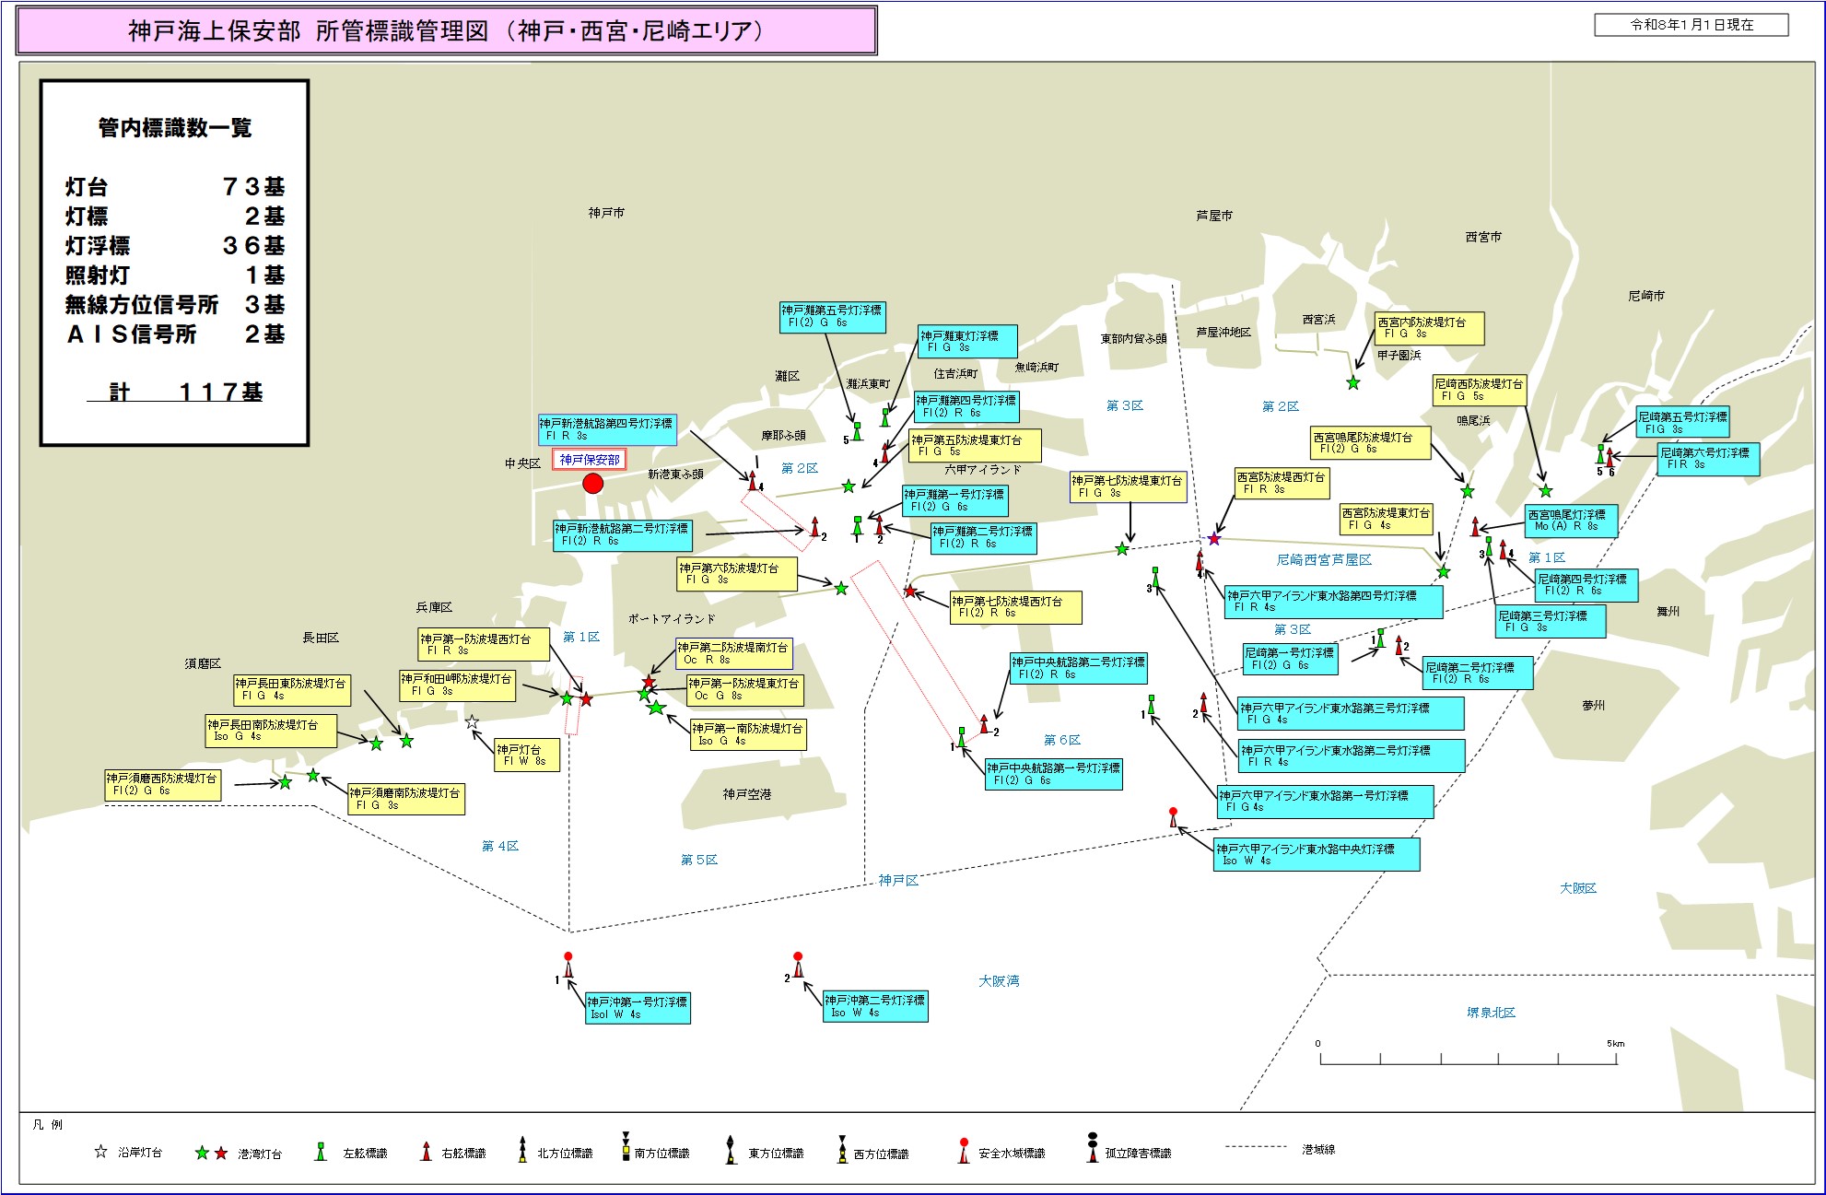Click the 神戸六甲アイランド東水路中央灯浮標 buoy icon
The height and width of the screenshot is (1195, 1826).
tap(1173, 818)
